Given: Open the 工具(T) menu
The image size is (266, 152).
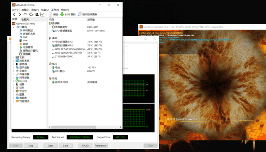Looking at the screenshot, I should [x=55, y=10].
